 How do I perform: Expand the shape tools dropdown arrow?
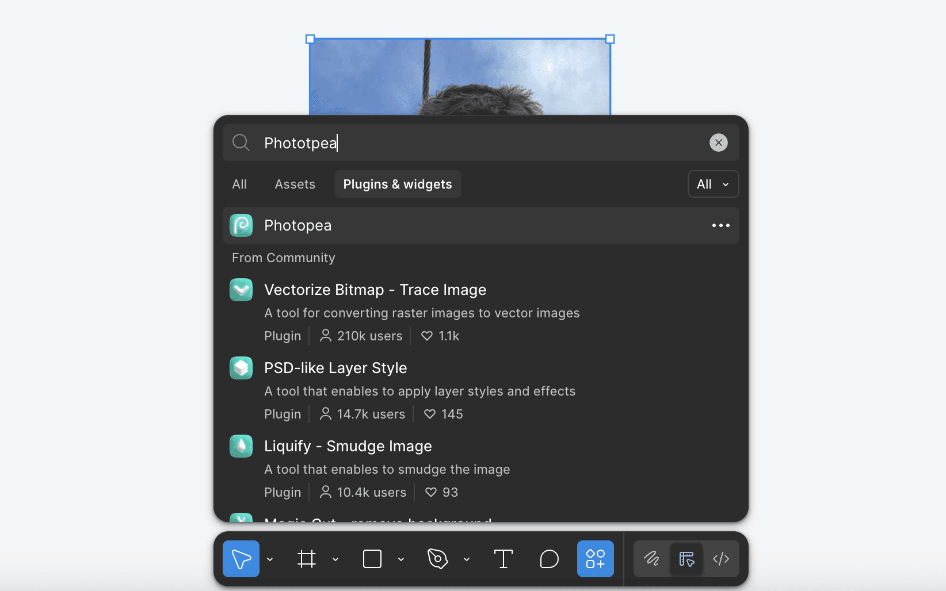tap(401, 559)
